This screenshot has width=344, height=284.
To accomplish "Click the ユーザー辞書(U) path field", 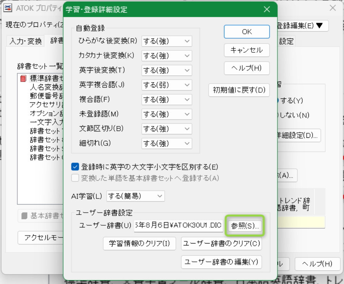I will pos(178,226).
